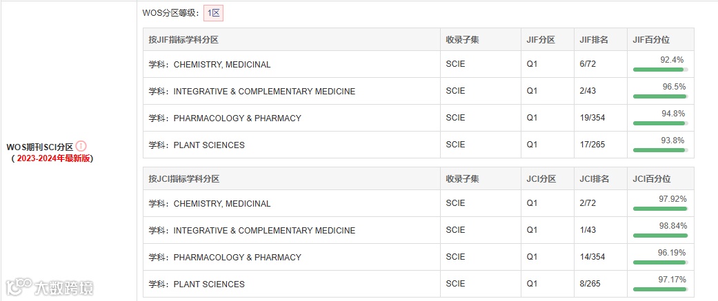This screenshot has height=301, width=718.
Task: Click the 2023-2024年最新版 red label
Action: (x=53, y=158)
